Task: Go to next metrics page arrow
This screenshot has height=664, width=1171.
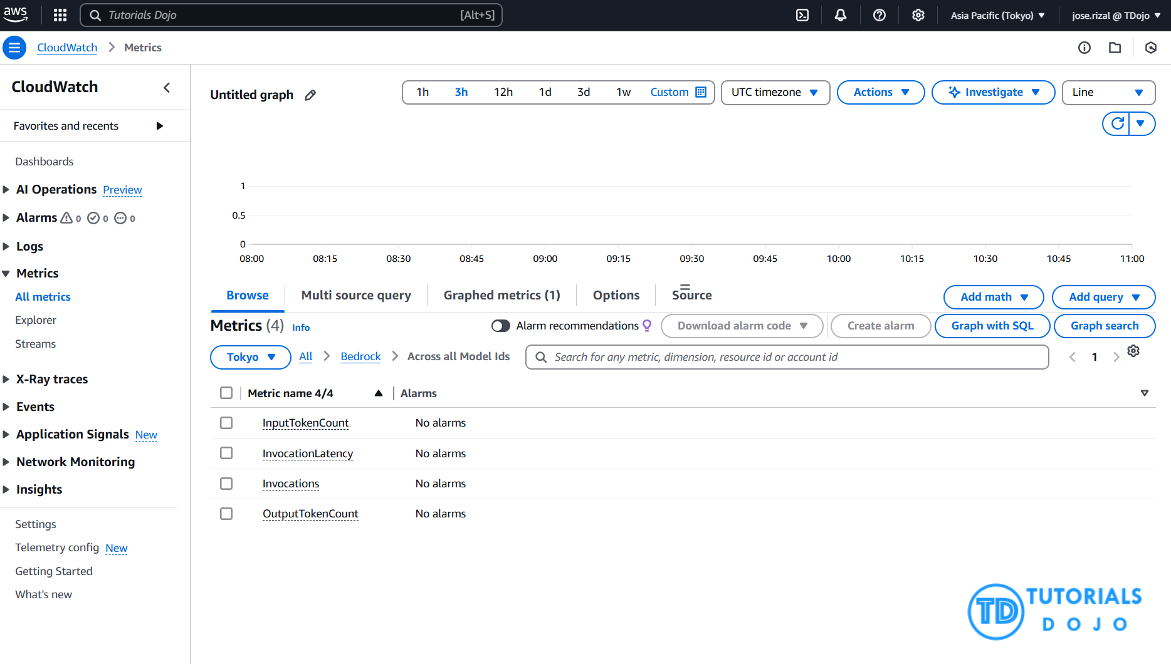Action: 1116,357
